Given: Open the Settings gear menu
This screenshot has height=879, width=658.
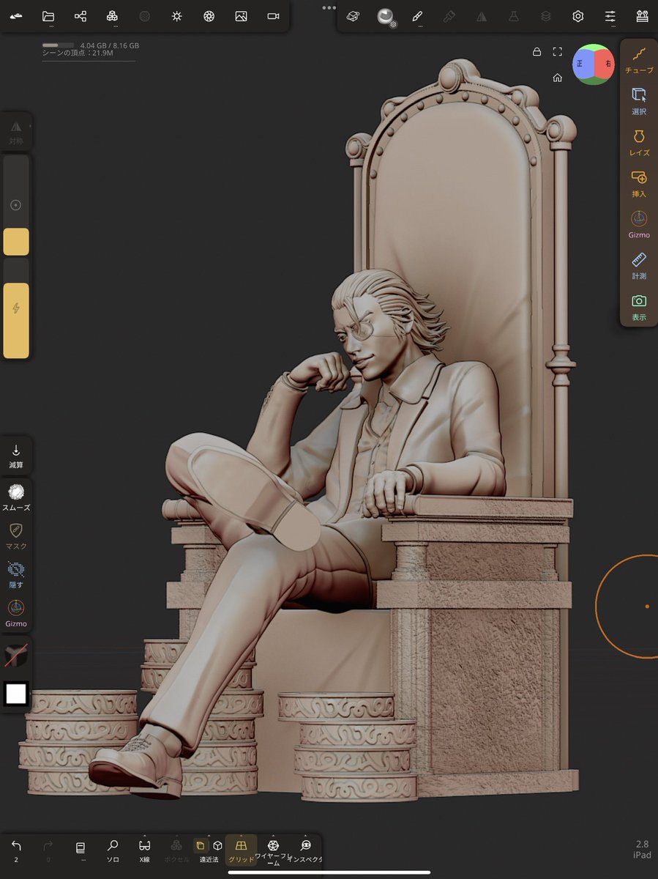Looking at the screenshot, I should pos(578,16).
